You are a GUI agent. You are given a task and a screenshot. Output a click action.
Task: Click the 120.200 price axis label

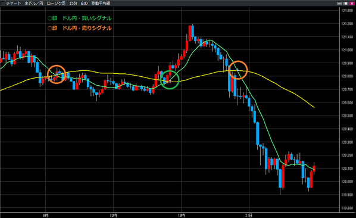347,155
